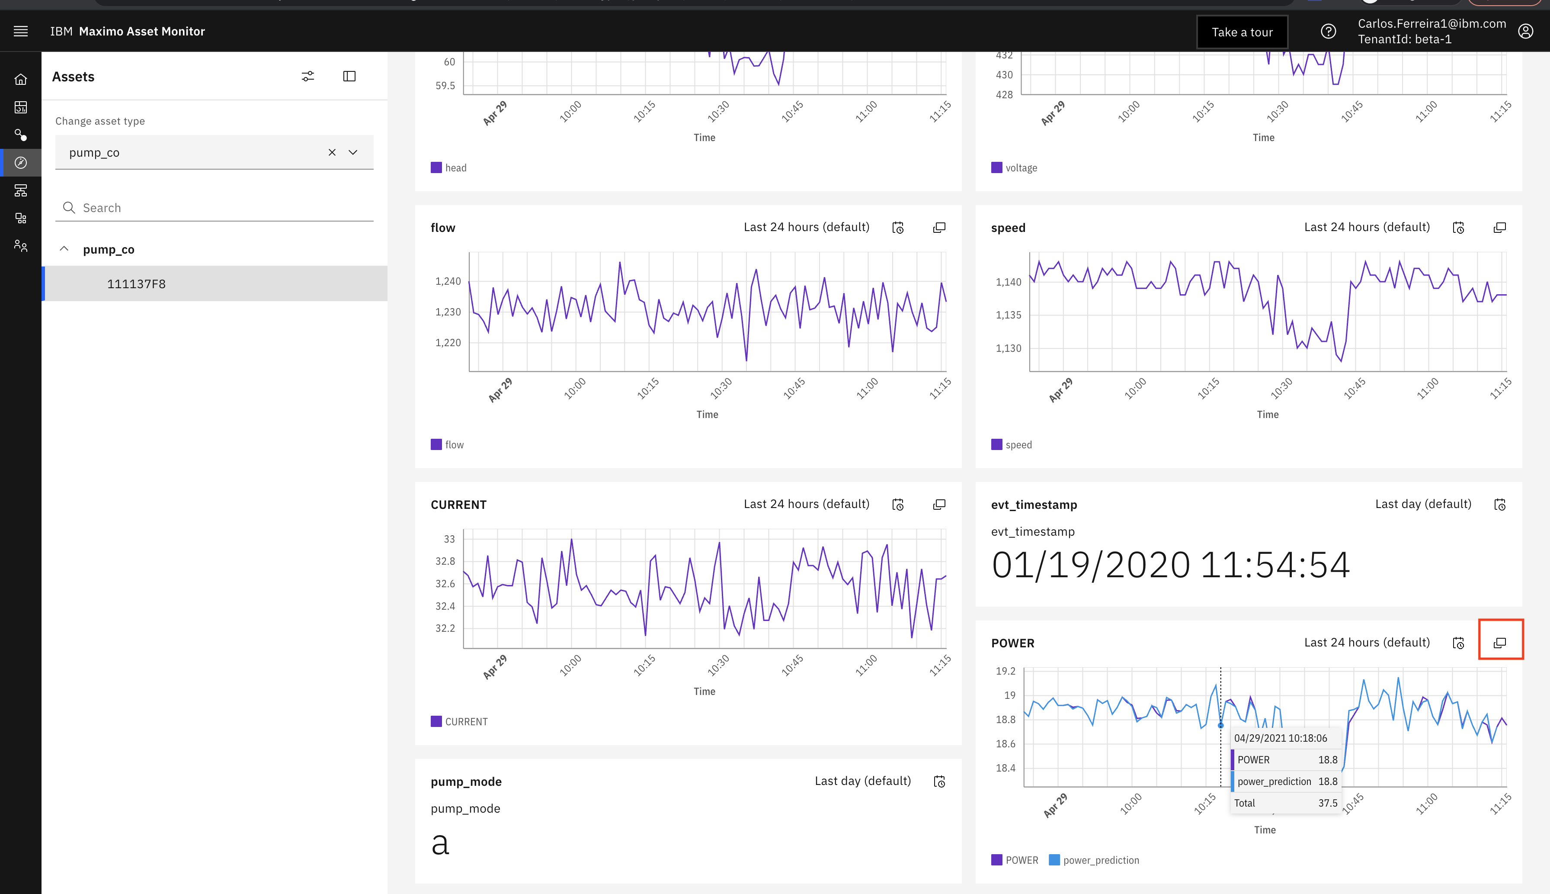Open the hamburger navigation menu
Screen dimensions: 1550x894
[21, 31]
